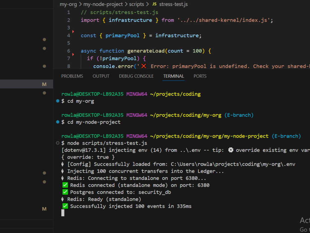Screen dimensions: 310x233
Task: Click the 'security_db' database name in terminal
Action: 155,192
